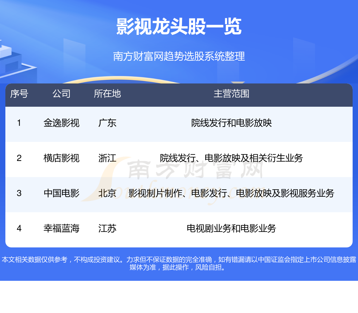Click row number 4
This screenshot has width=358, height=313.
tap(19, 228)
